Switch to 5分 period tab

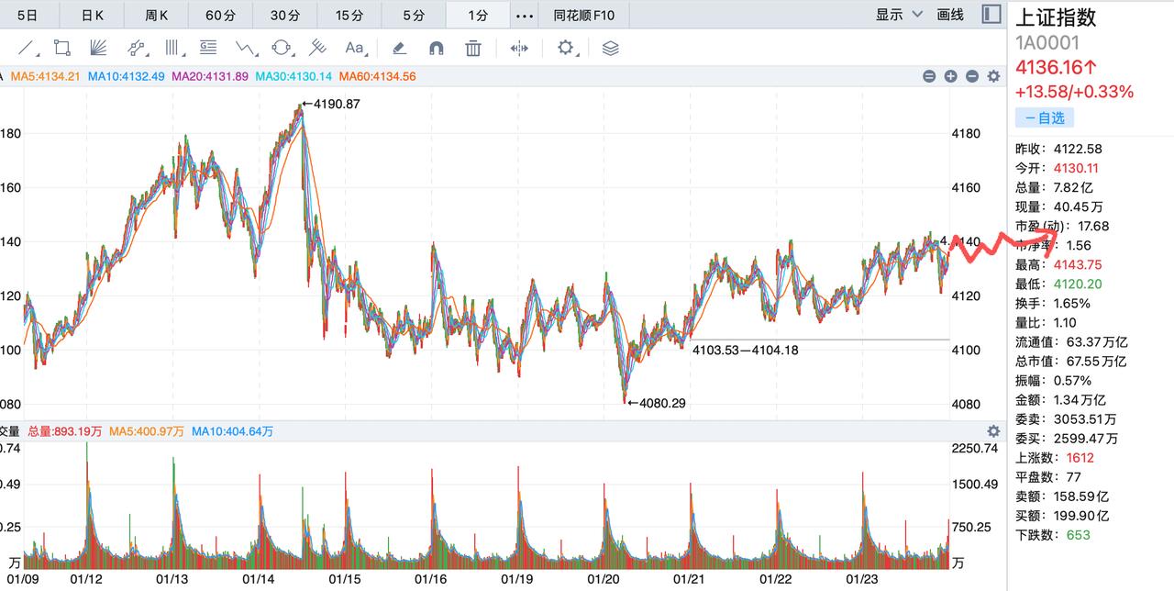click(414, 15)
